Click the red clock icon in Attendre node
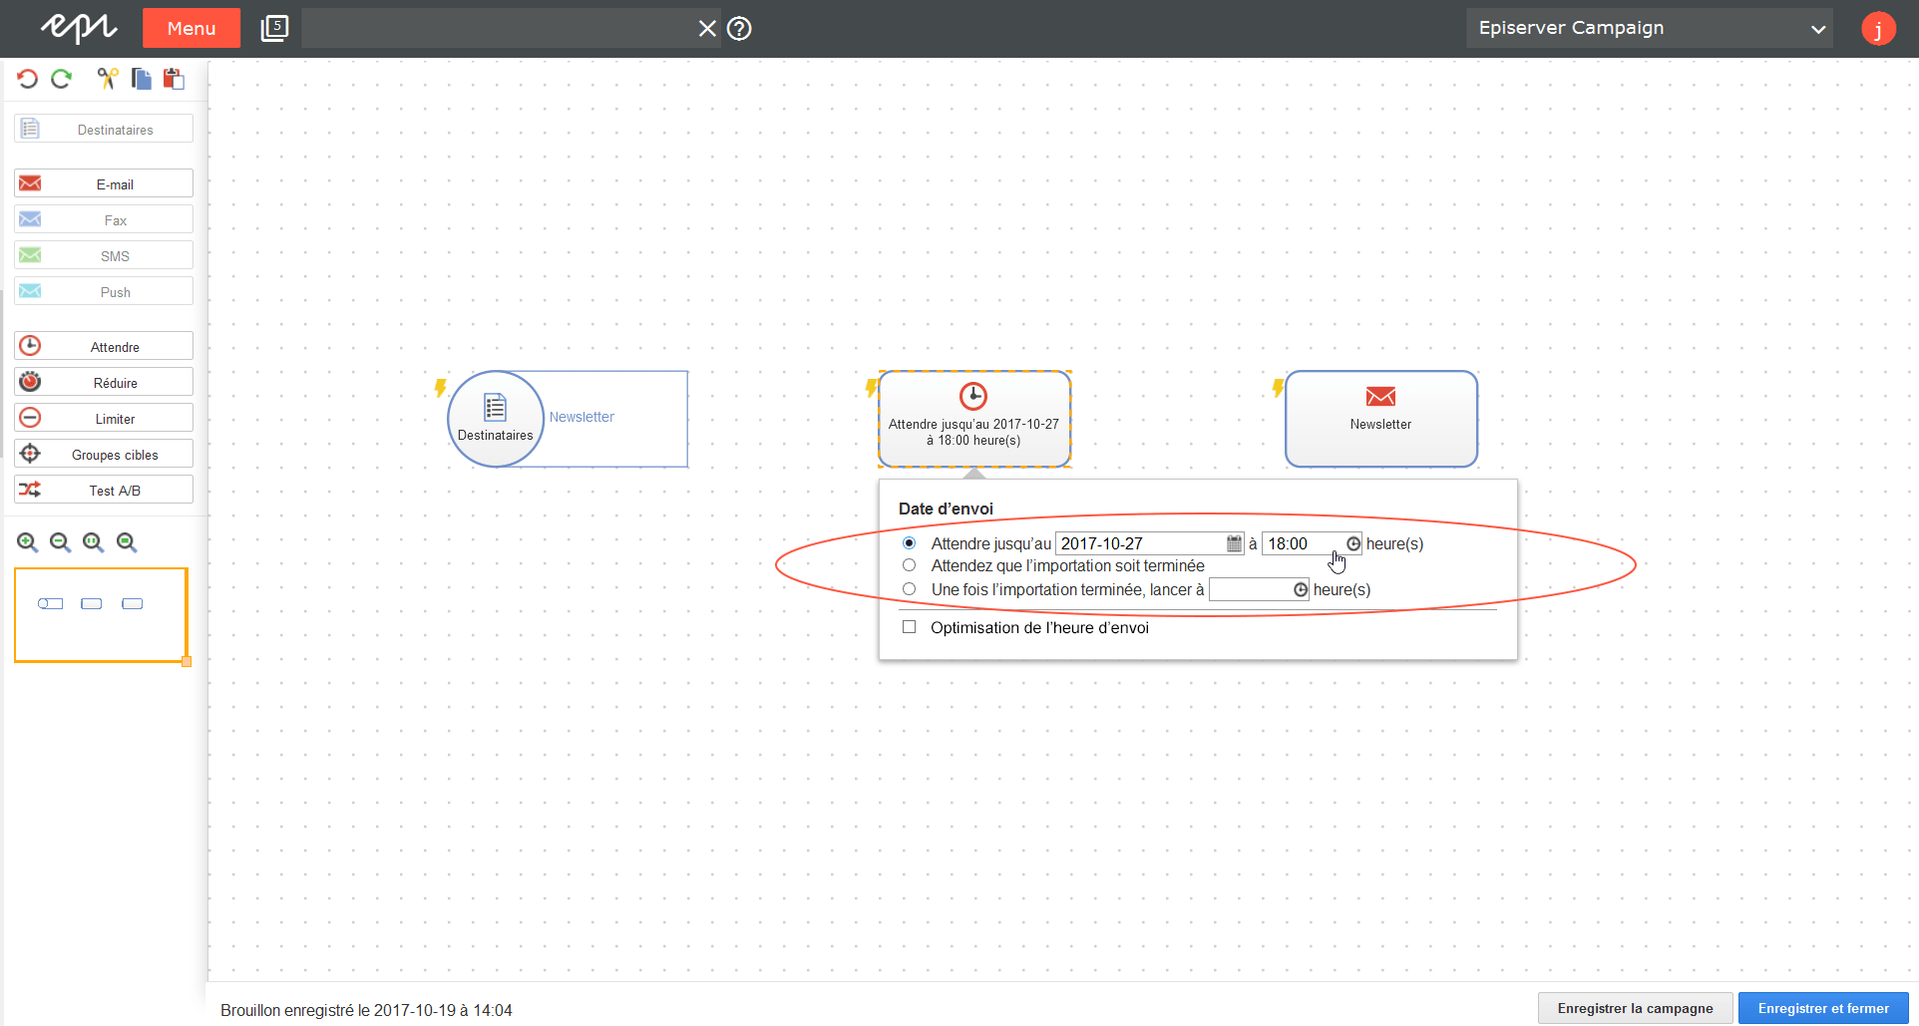Screen dimensions: 1919x1026 pos(973,396)
